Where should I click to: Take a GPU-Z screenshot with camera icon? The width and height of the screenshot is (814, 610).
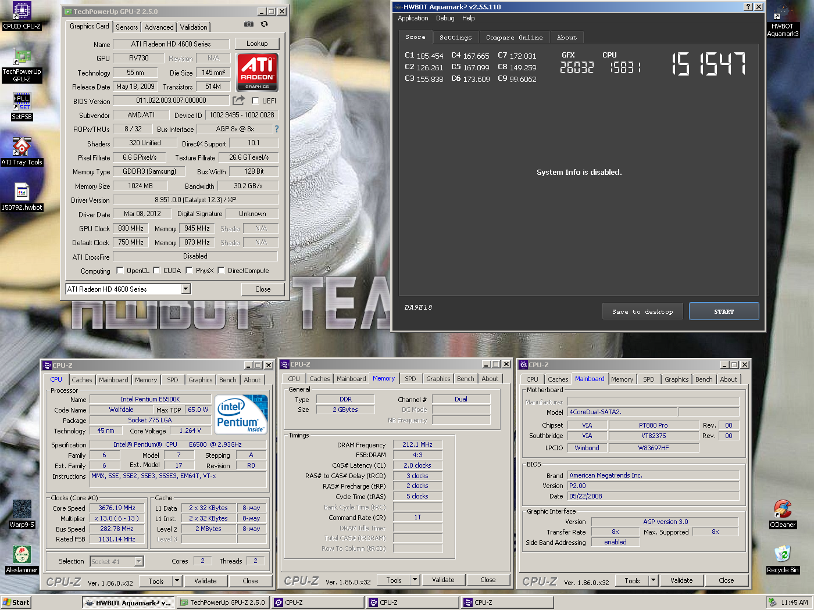pos(249,24)
